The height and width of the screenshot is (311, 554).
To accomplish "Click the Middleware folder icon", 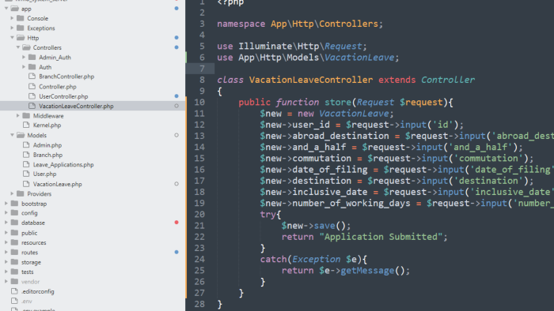I will (26, 115).
